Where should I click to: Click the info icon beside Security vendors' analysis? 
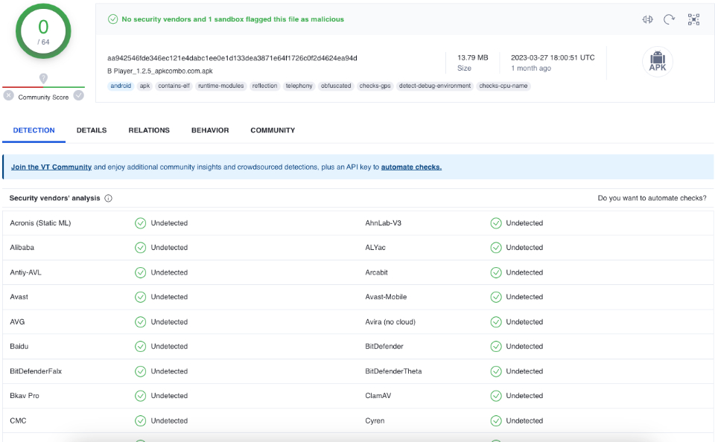108,198
